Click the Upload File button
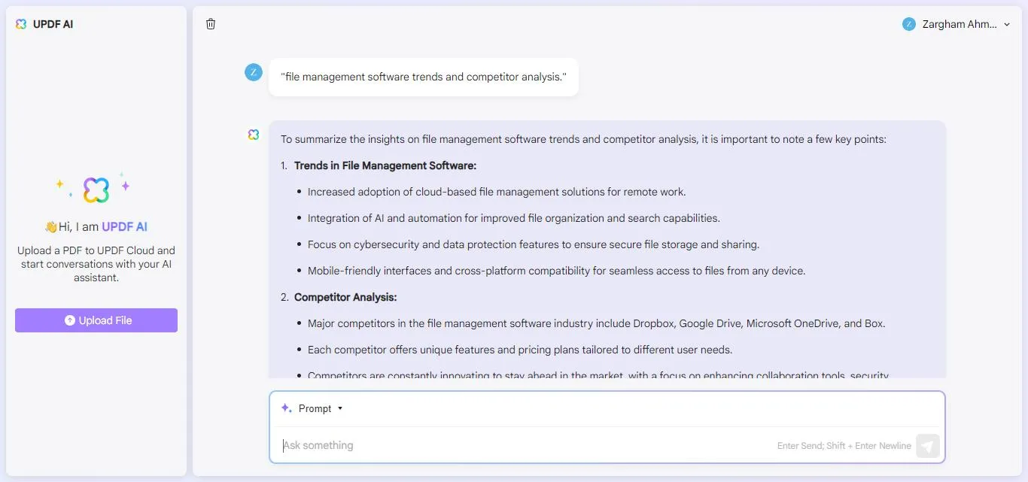 96,320
